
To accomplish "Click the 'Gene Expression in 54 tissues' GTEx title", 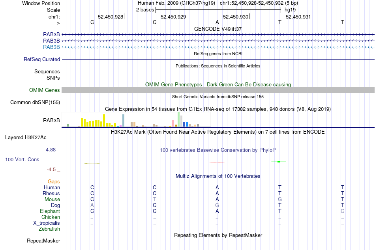I will tap(218, 109).
